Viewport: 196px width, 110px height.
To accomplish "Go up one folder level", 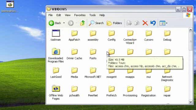I will (83, 23).
